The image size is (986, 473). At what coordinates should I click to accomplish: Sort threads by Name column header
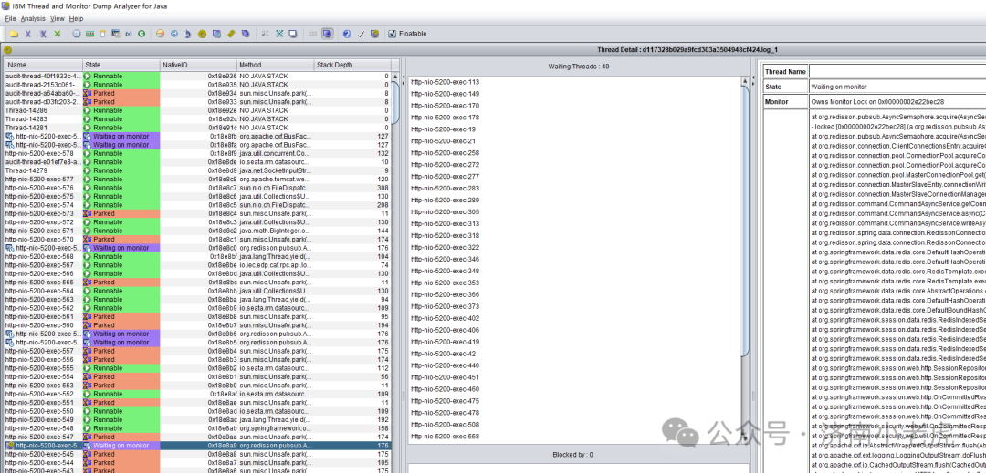pos(44,65)
